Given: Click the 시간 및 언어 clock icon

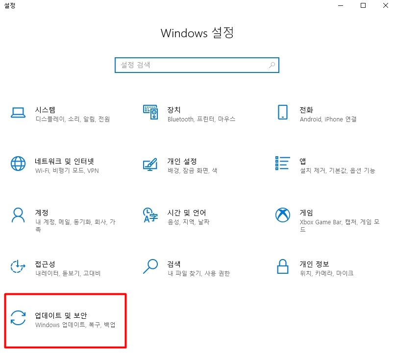Looking at the screenshot, I should [x=150, y=215].
